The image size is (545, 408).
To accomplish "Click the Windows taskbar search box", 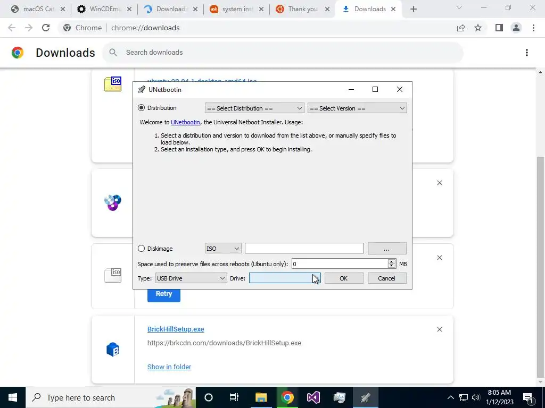I will pos(111,397).
